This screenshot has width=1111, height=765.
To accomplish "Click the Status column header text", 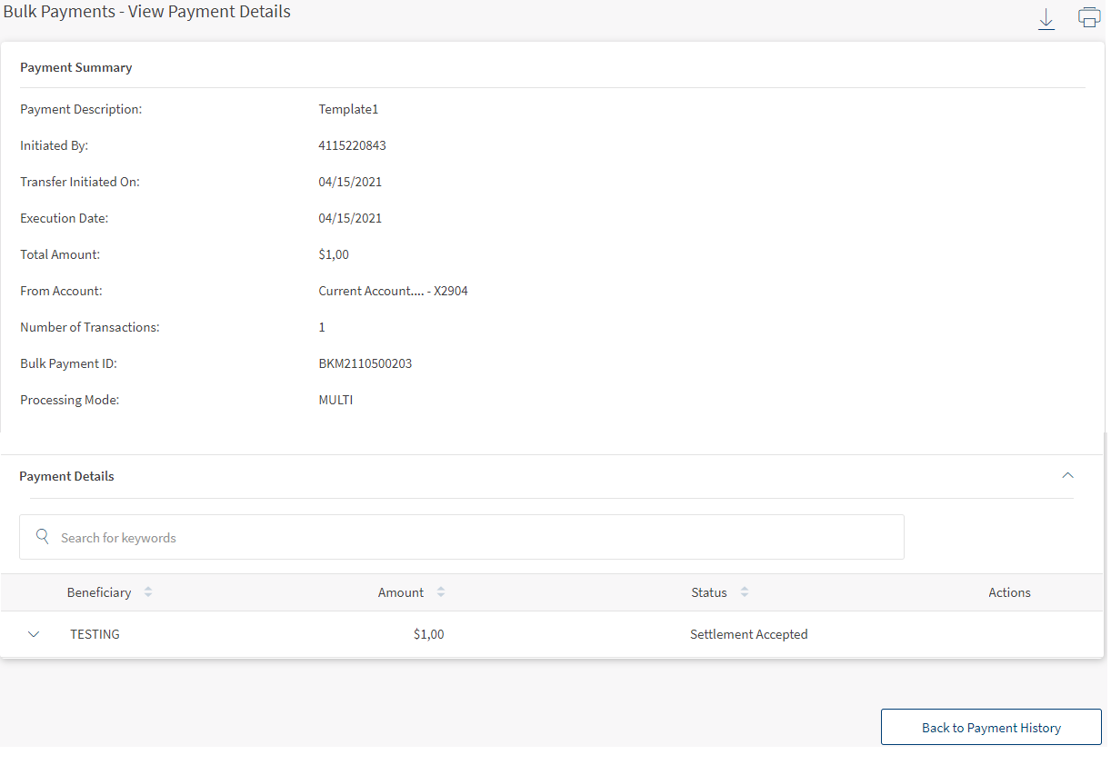I will [709, 592].
